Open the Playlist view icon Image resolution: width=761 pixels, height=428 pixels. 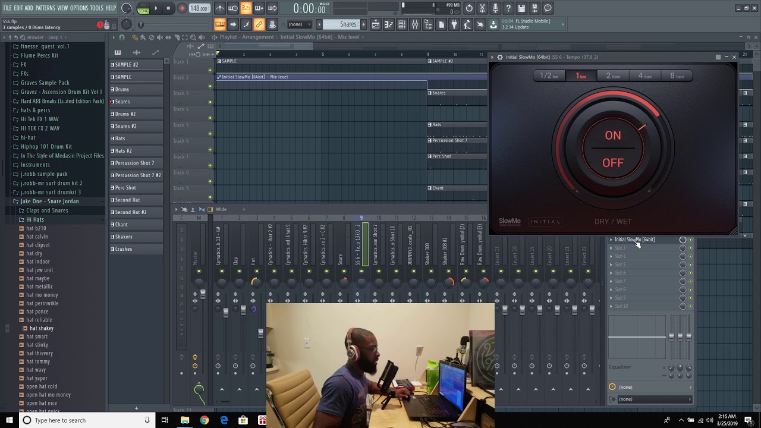coord(376,24)
